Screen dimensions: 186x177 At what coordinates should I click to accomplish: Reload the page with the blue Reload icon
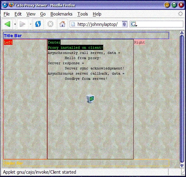(38, 24)
